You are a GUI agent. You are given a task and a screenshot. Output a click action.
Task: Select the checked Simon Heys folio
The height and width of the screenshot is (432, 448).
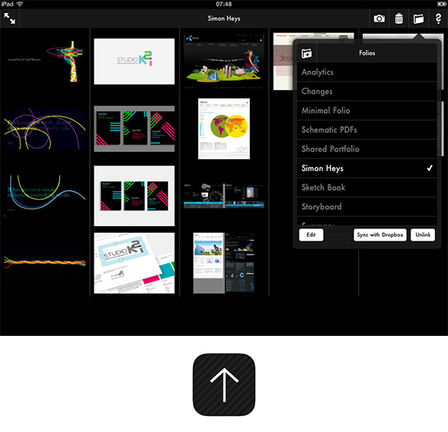click(367, 168)
